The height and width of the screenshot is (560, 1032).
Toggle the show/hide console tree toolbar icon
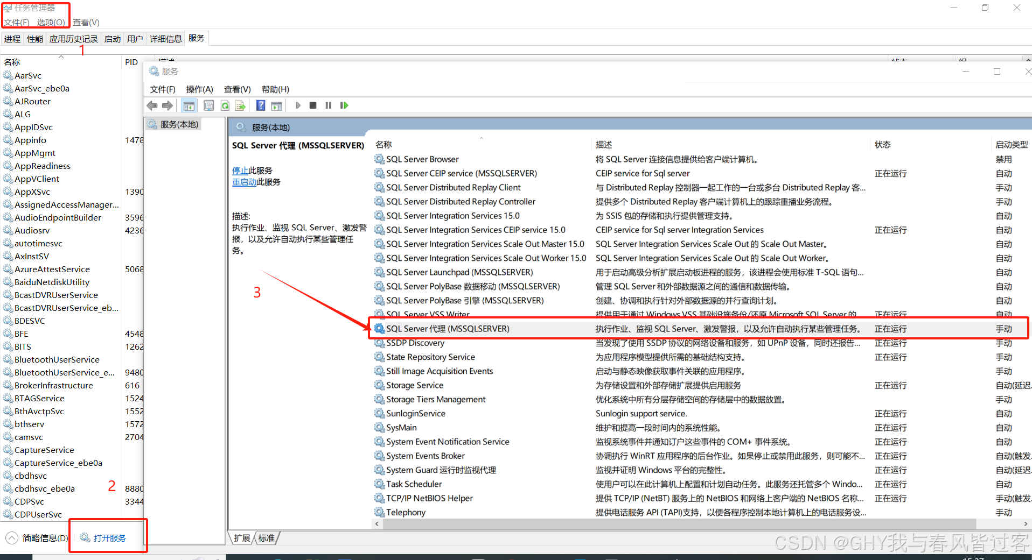(x=189, y=105)
